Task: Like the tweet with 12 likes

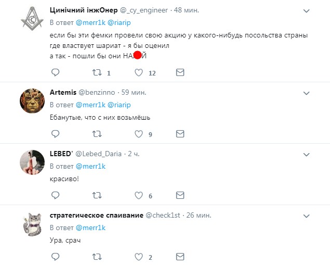Action: tap(139, 73)
